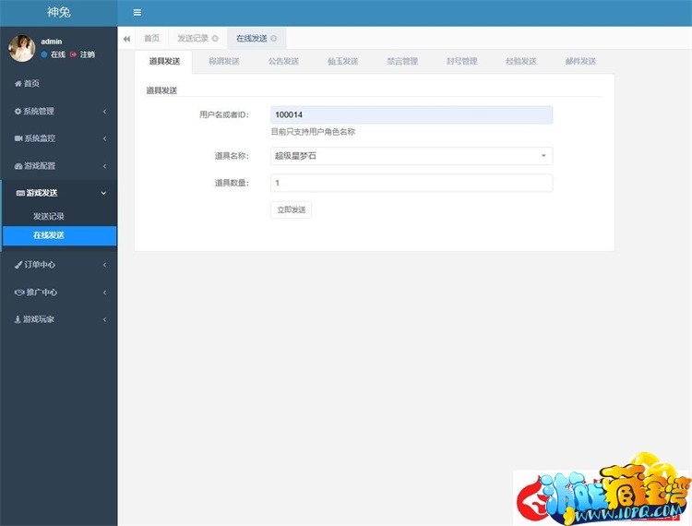Click the hamburger menu icon in header
692x526 pixels.
click(x=137, y=13)
